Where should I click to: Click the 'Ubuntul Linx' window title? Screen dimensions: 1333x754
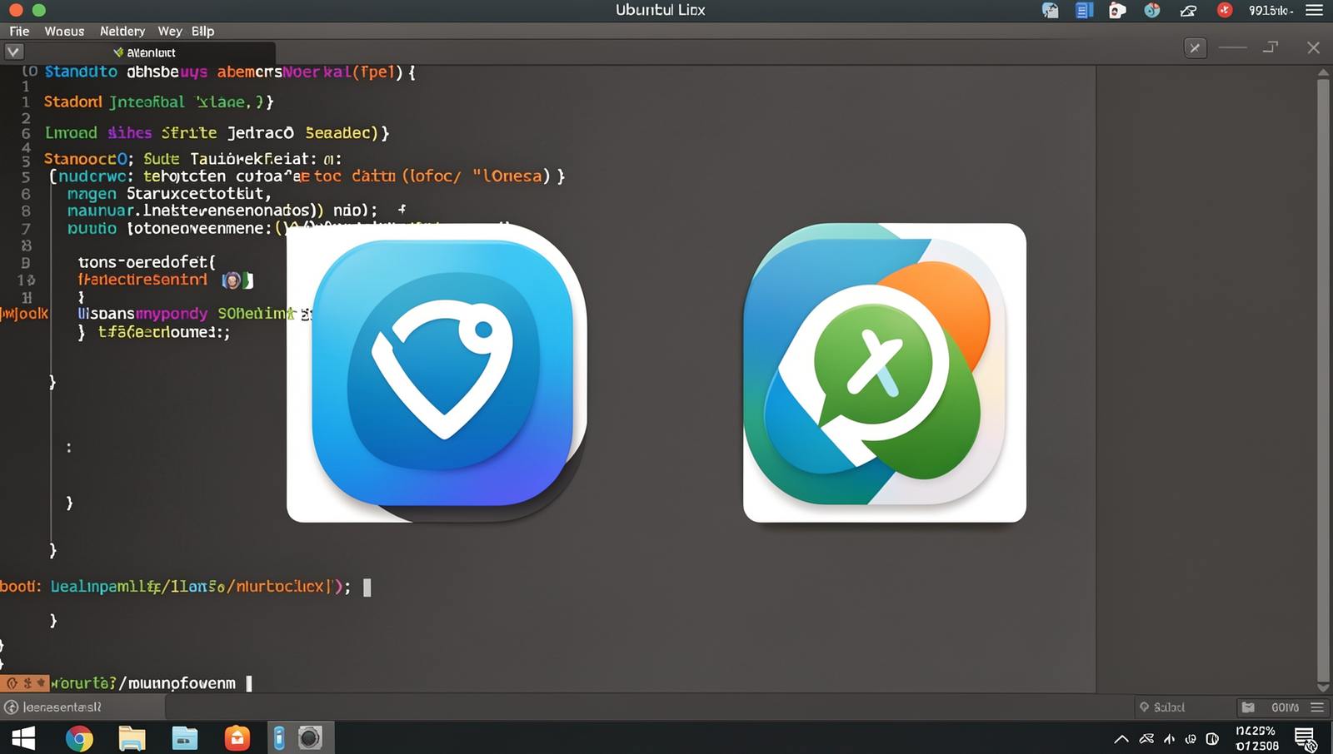661,10
